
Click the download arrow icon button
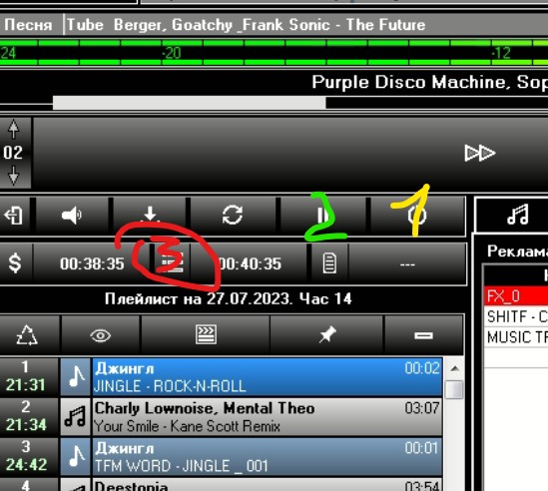click(150, 215)
